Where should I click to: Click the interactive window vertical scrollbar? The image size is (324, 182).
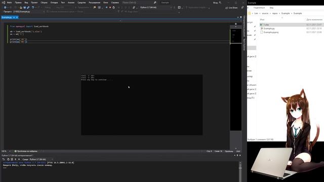(240, 171)
